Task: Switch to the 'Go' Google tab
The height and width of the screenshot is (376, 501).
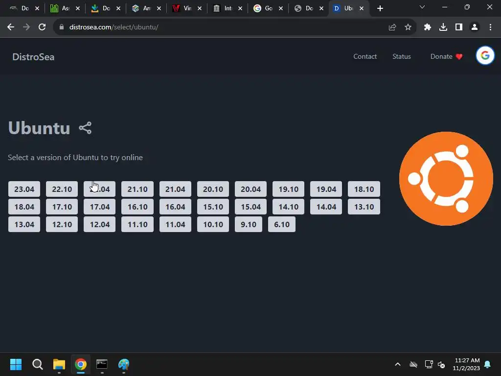Action: point(268,9)
